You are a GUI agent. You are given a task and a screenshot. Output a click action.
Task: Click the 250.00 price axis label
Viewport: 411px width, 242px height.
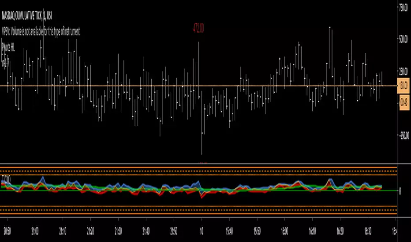403,71
